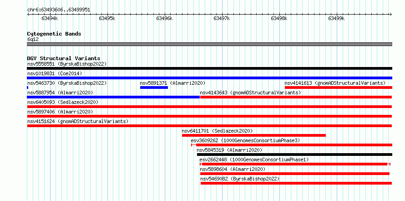
Task: Click the nsv5898604 red variant bar
Action: [x=295, y=174]
